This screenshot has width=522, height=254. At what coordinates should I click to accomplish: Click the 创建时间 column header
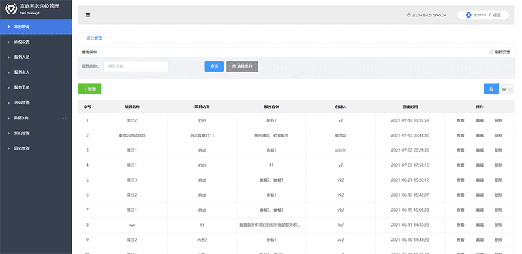[410, 107]
